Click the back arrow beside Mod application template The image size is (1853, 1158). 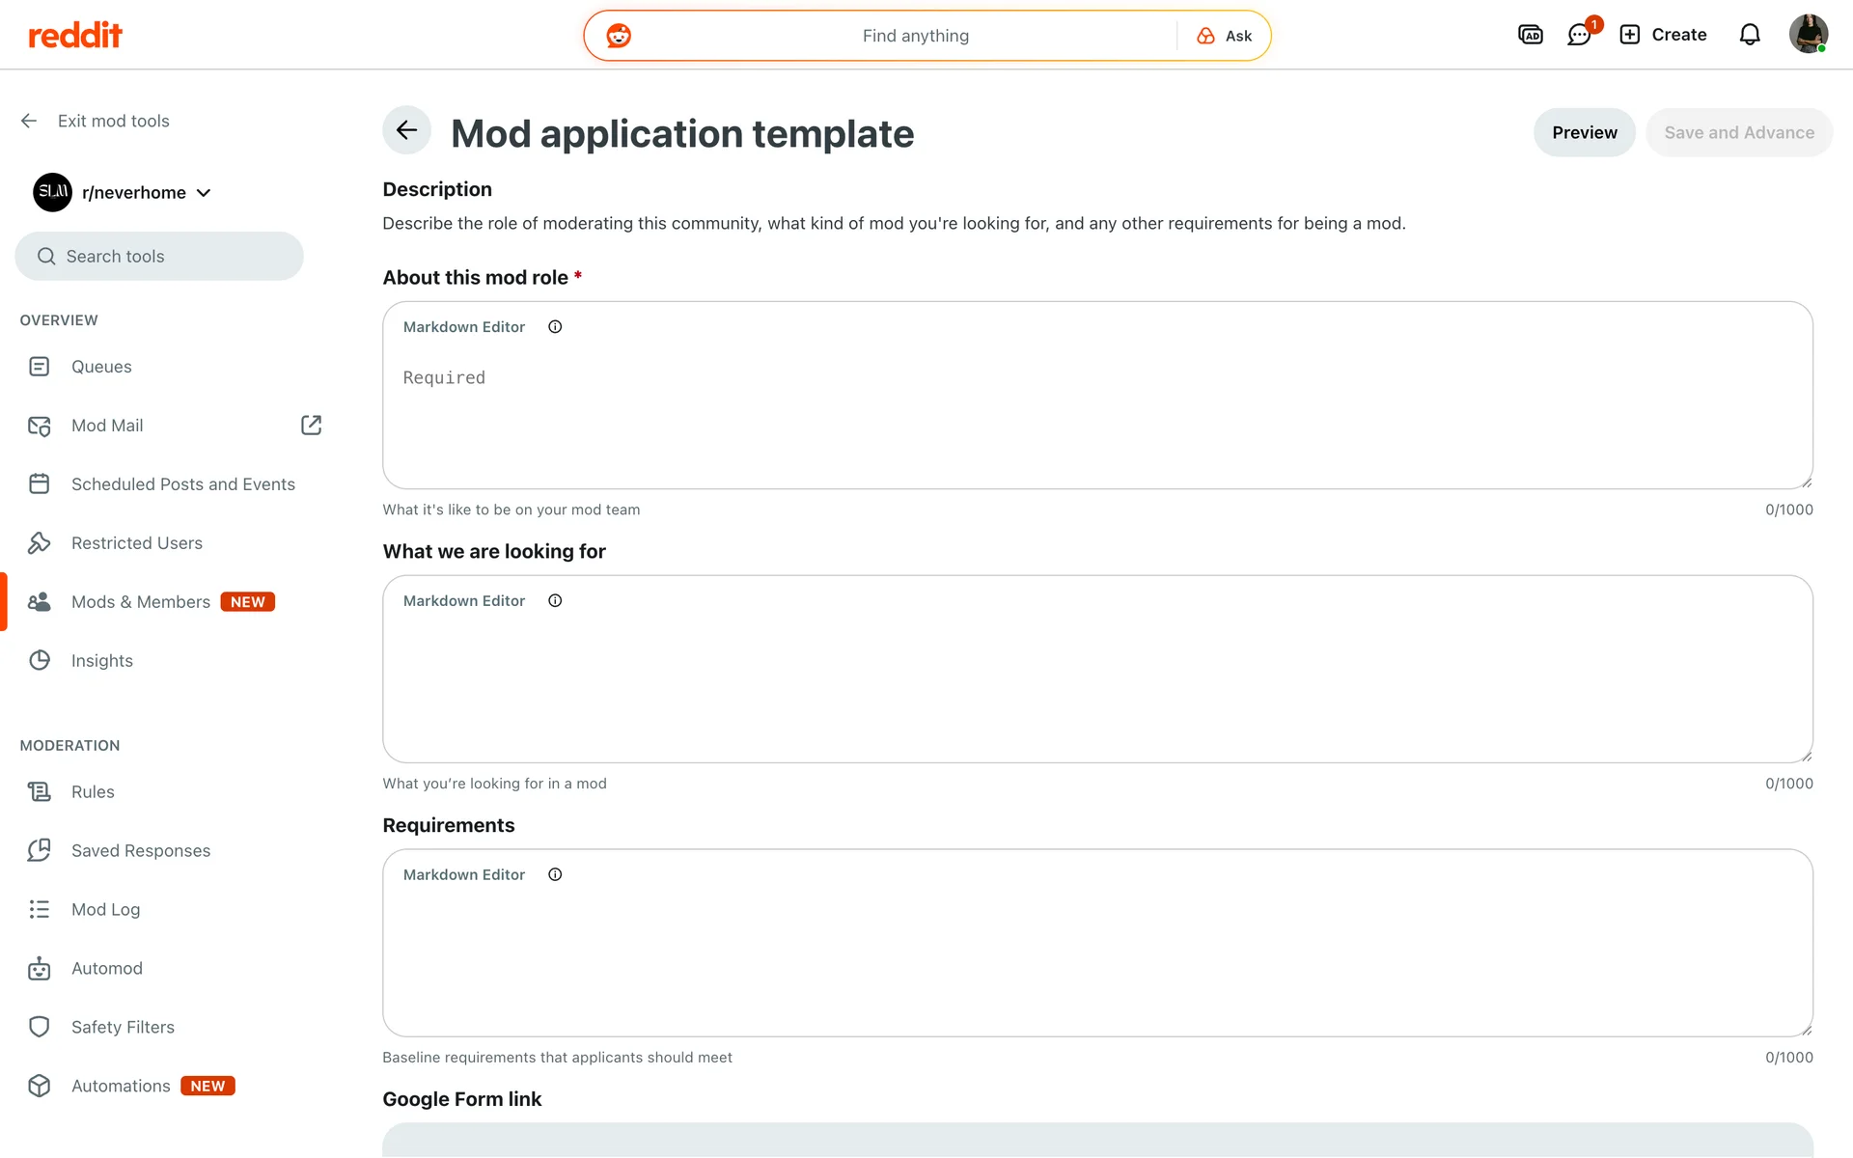coord(406,130)
